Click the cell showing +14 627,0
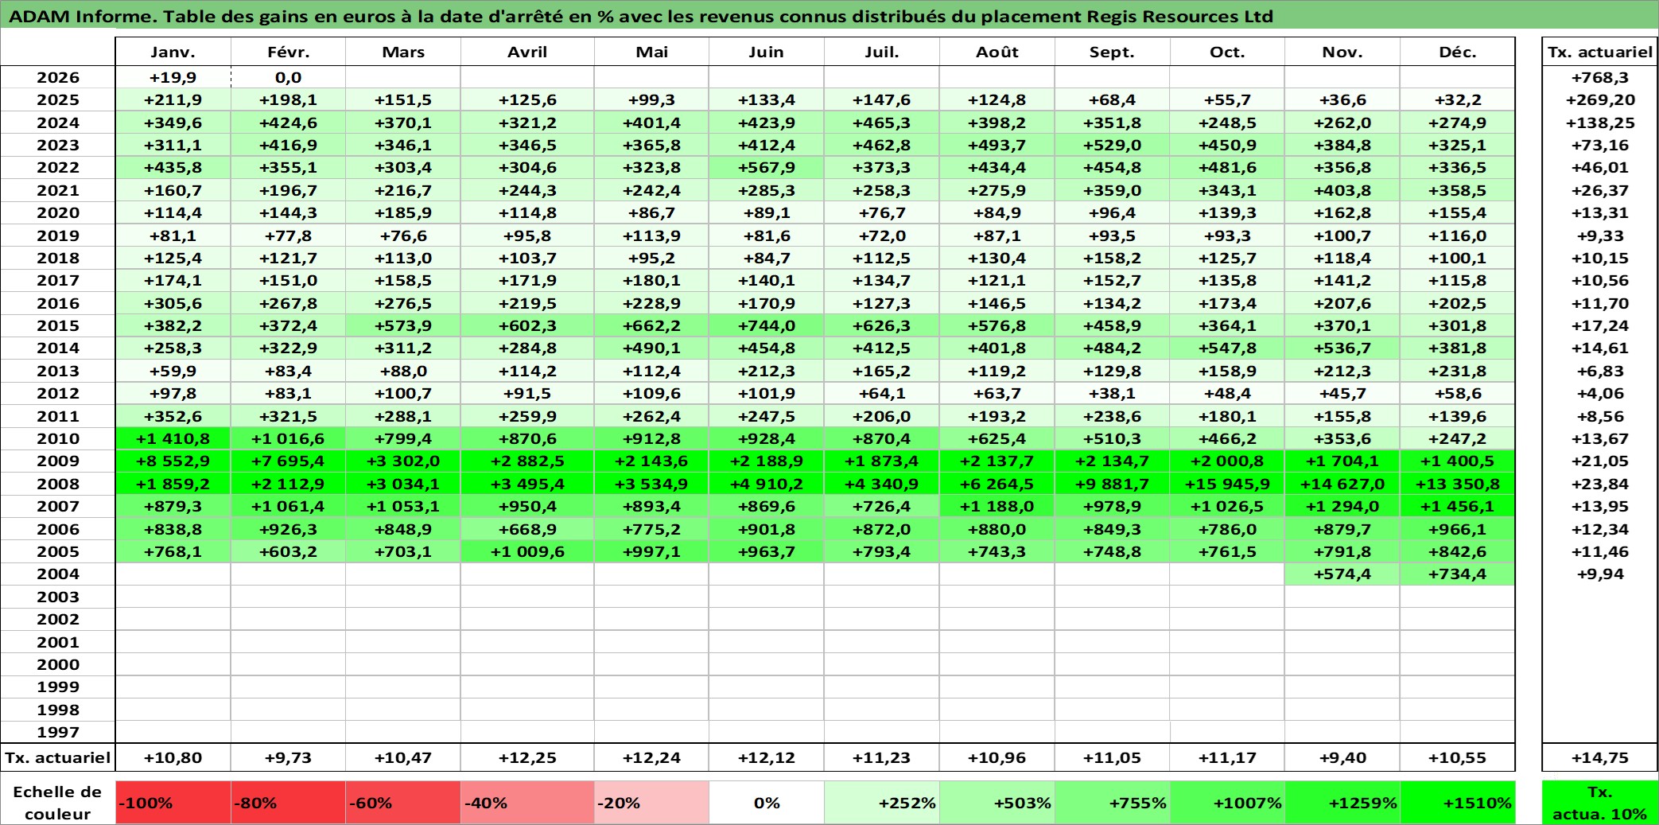This screenshot has height=825, width=1659. [1342, 484]
